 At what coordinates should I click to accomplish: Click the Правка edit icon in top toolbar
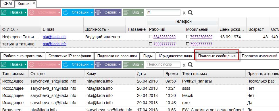click(4, 12)
